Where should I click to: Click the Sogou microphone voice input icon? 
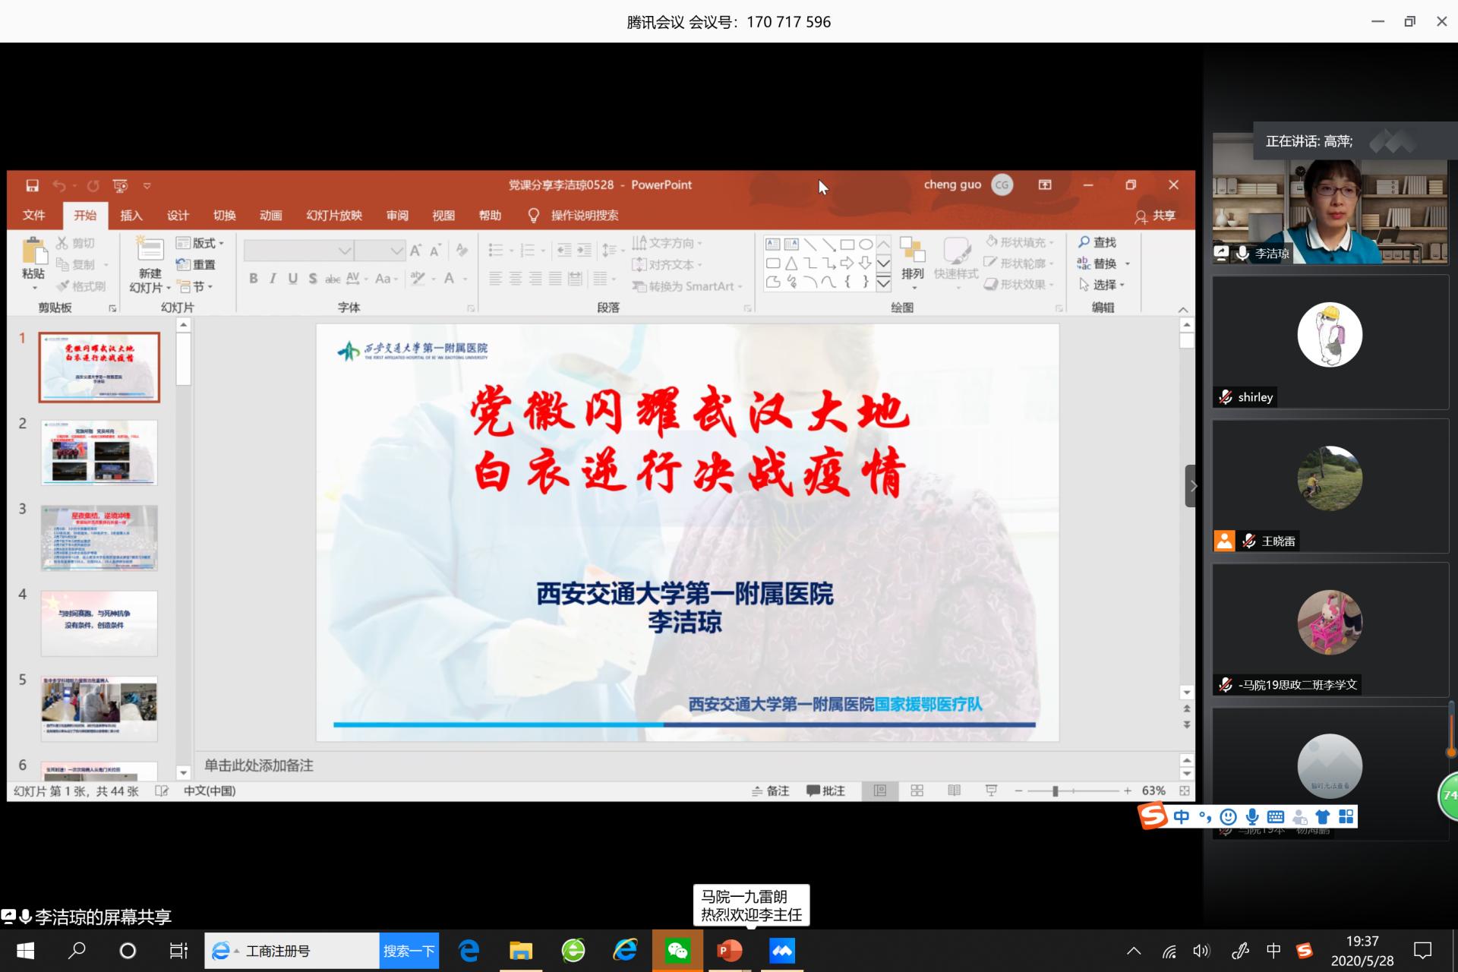pos(1252,817)
